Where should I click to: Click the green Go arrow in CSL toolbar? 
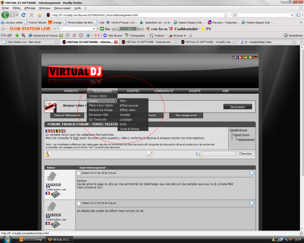[x=102, y=29]
